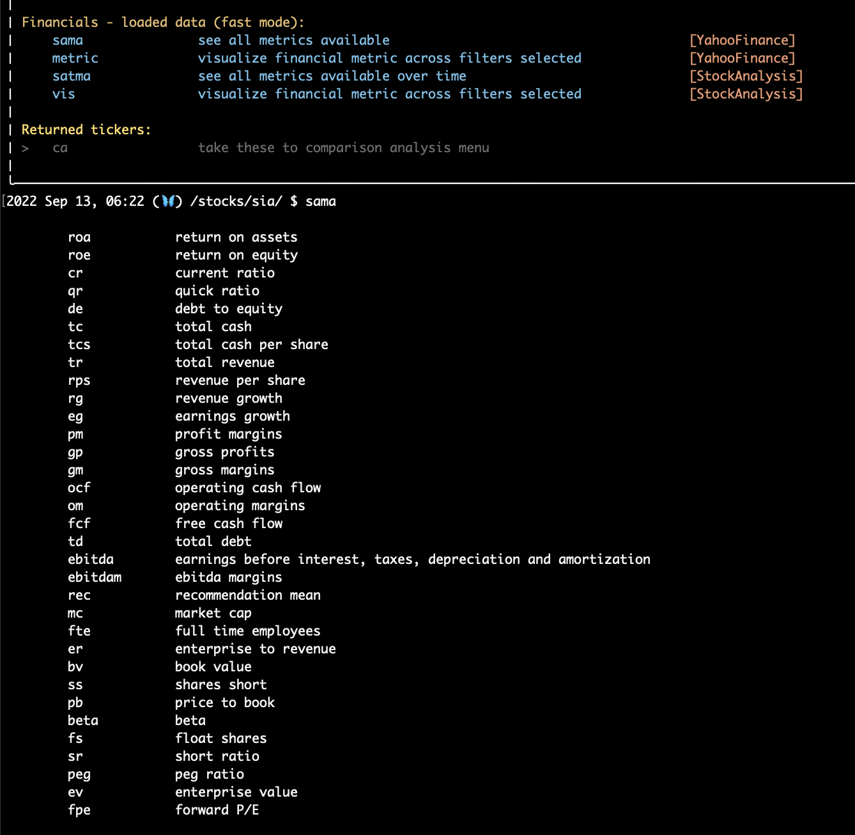Click the 'gm' gross margins code
Image resolution: width=855 pixels, height=835 pixels.
(75, 470)
